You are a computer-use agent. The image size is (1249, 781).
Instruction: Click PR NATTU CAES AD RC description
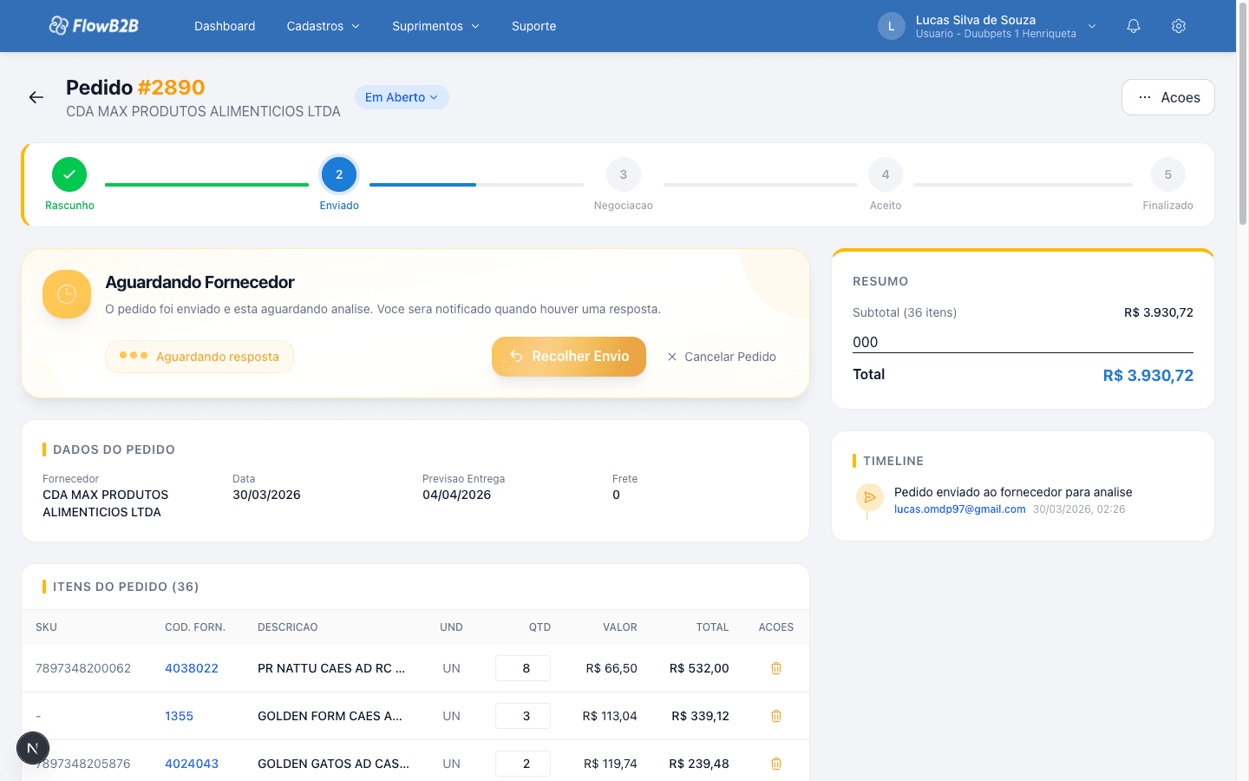tap(331, 668)
